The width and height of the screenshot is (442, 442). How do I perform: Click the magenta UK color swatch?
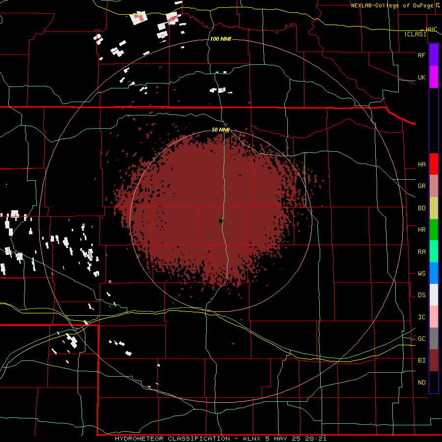click(434, 77)
